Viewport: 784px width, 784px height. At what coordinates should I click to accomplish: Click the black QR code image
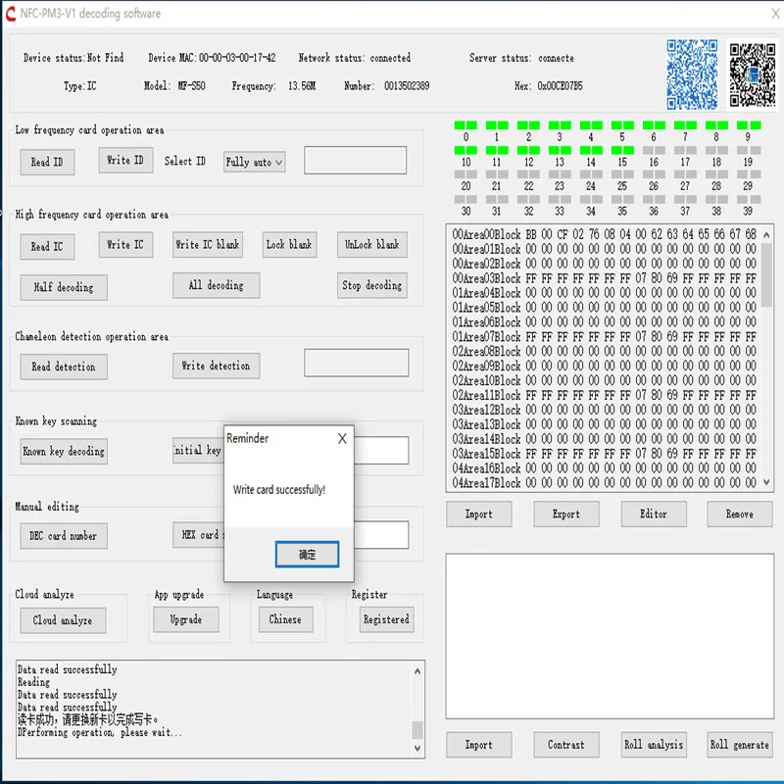click(x=752, y=75)
